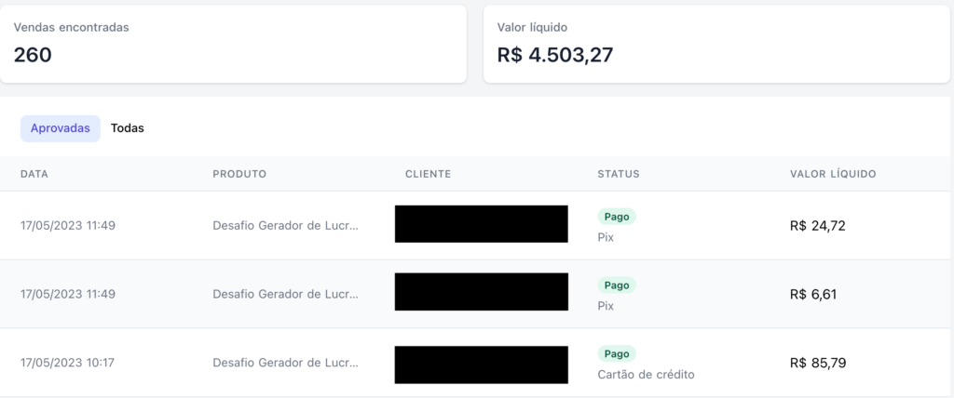Viewport: 954px width, 398px height.
Task: Click the PRODUTO column header
Action: pyautogui.click(x=239, y=175)
